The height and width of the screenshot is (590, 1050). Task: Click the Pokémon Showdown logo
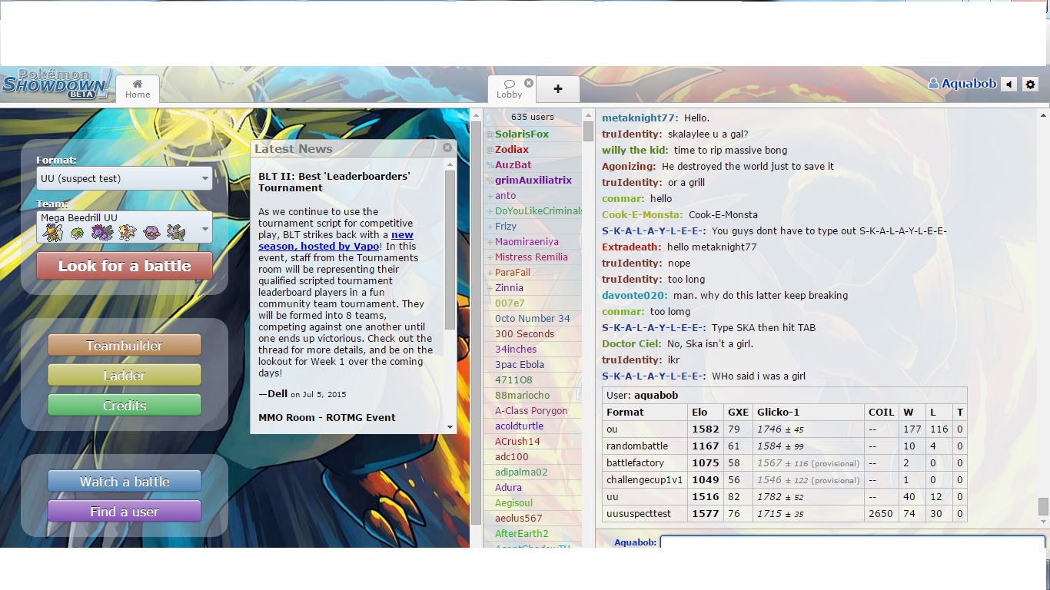[57, 84]
